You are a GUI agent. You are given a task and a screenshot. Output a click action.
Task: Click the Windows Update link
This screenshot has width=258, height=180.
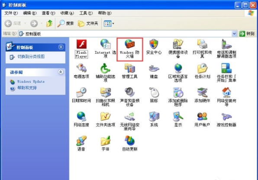[x=31, y=81]
